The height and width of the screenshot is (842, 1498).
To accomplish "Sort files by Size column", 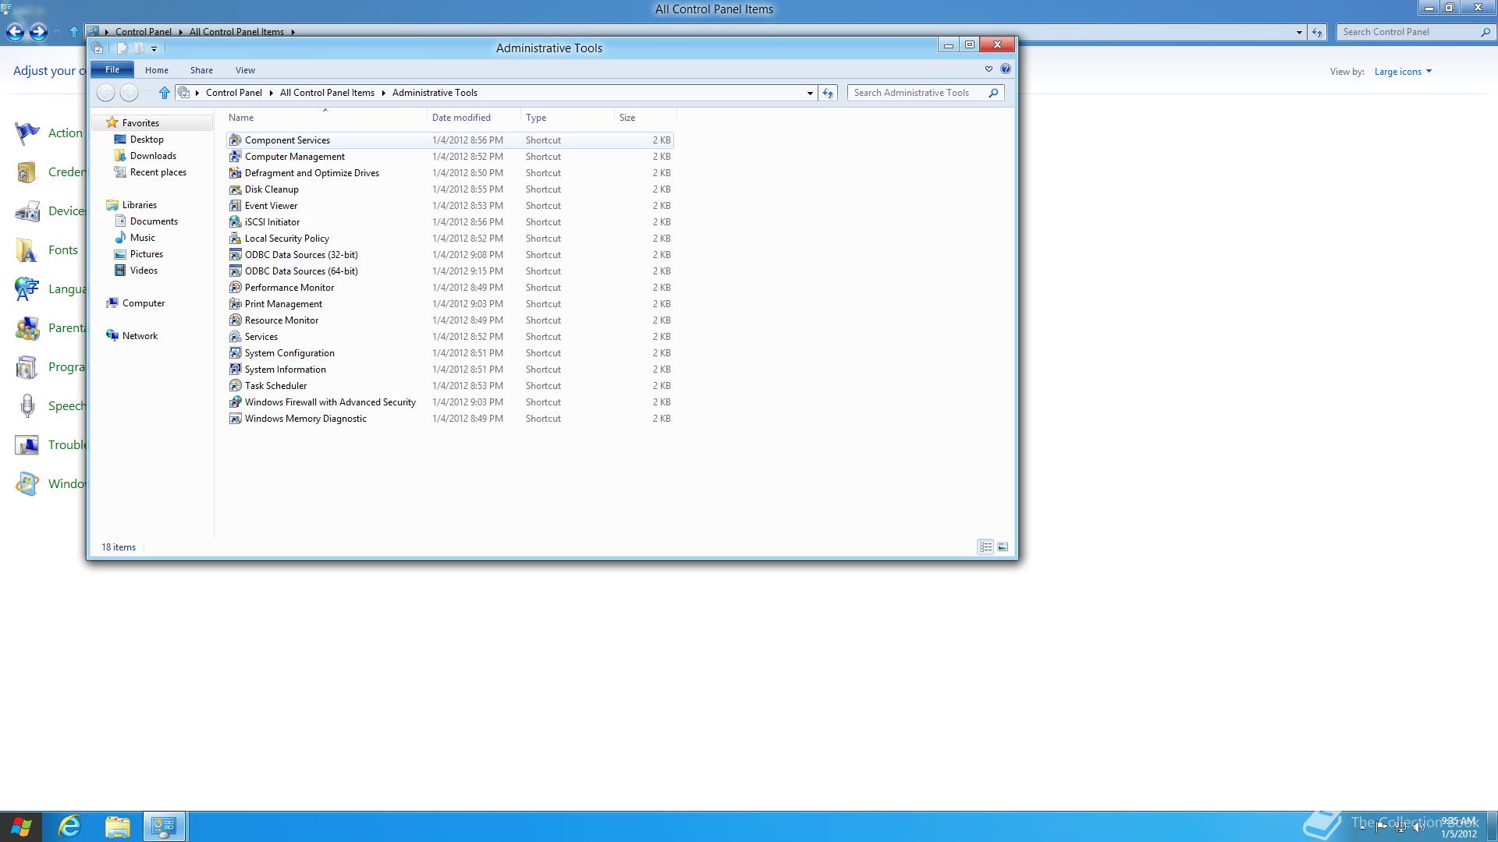I will click(645, 118).
